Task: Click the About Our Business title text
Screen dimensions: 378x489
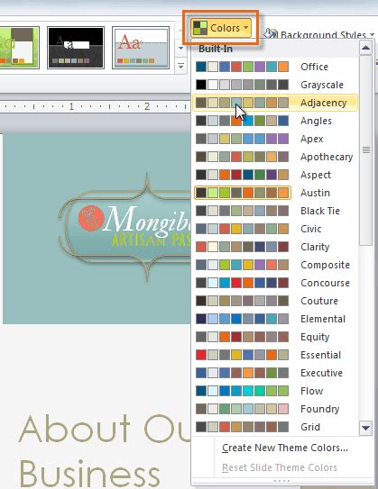Action: (105, 451)
